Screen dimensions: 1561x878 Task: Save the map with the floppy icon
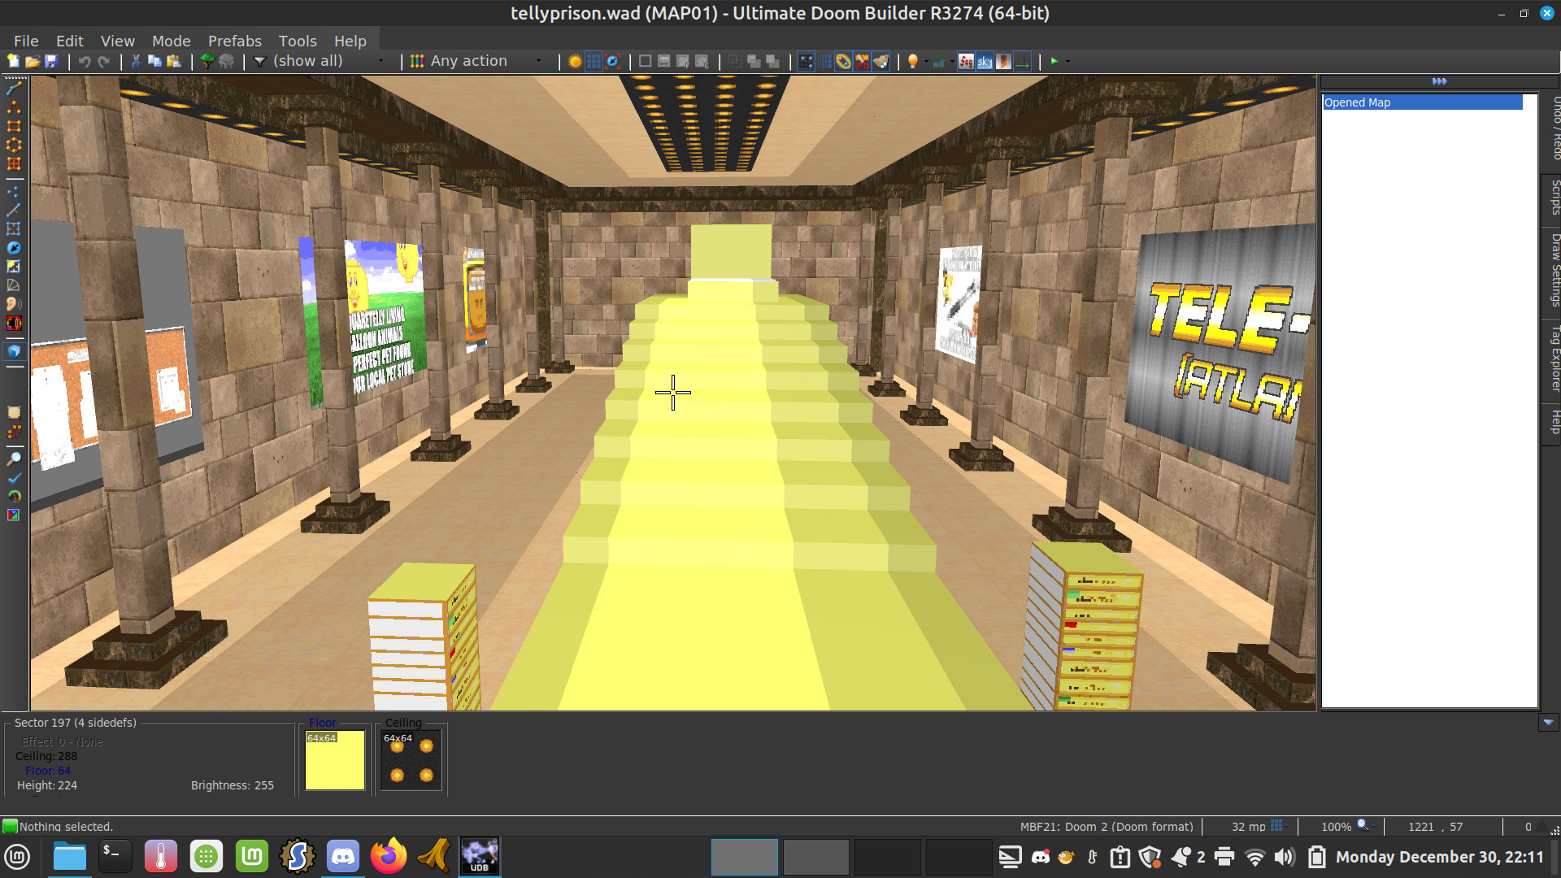(x=51, y=62)
